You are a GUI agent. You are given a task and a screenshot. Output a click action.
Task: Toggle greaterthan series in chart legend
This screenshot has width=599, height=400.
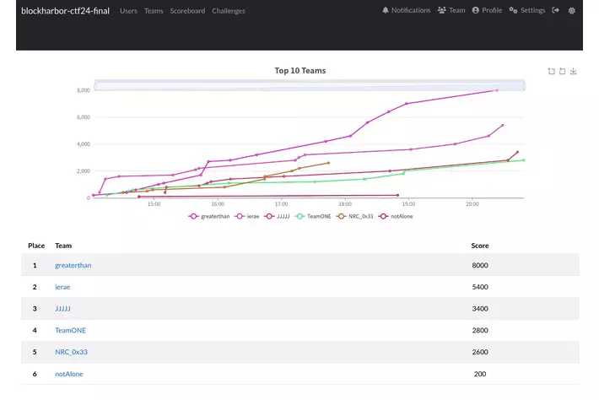point(209,216)
